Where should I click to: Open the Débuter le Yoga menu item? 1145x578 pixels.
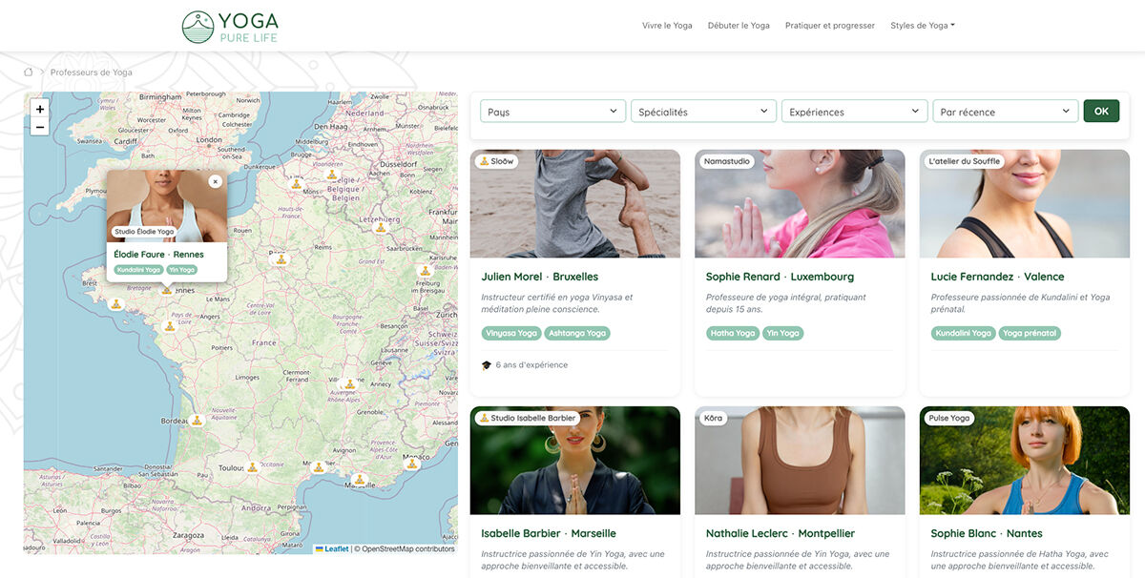(x=739, y=25)
